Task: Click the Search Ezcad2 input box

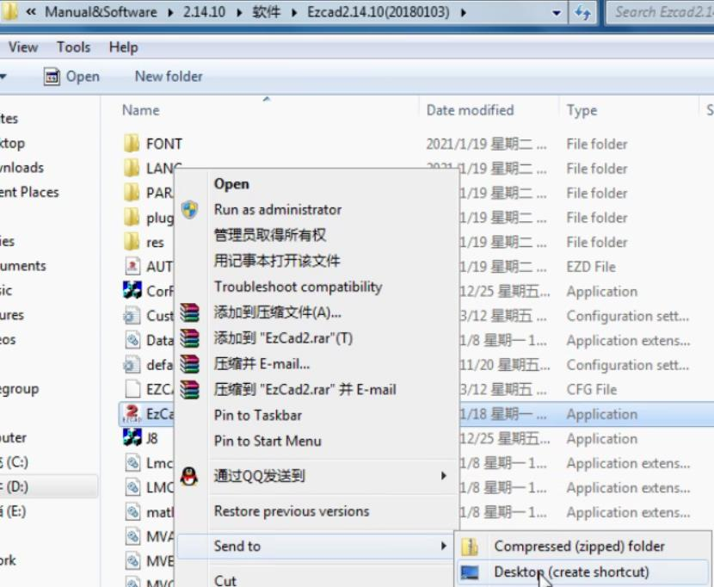Action: coord(661,12)
